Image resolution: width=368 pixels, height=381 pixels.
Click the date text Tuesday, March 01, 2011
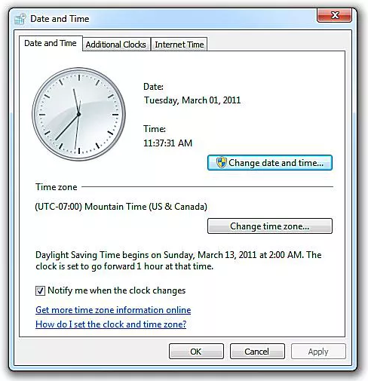[x=192, y=100]
